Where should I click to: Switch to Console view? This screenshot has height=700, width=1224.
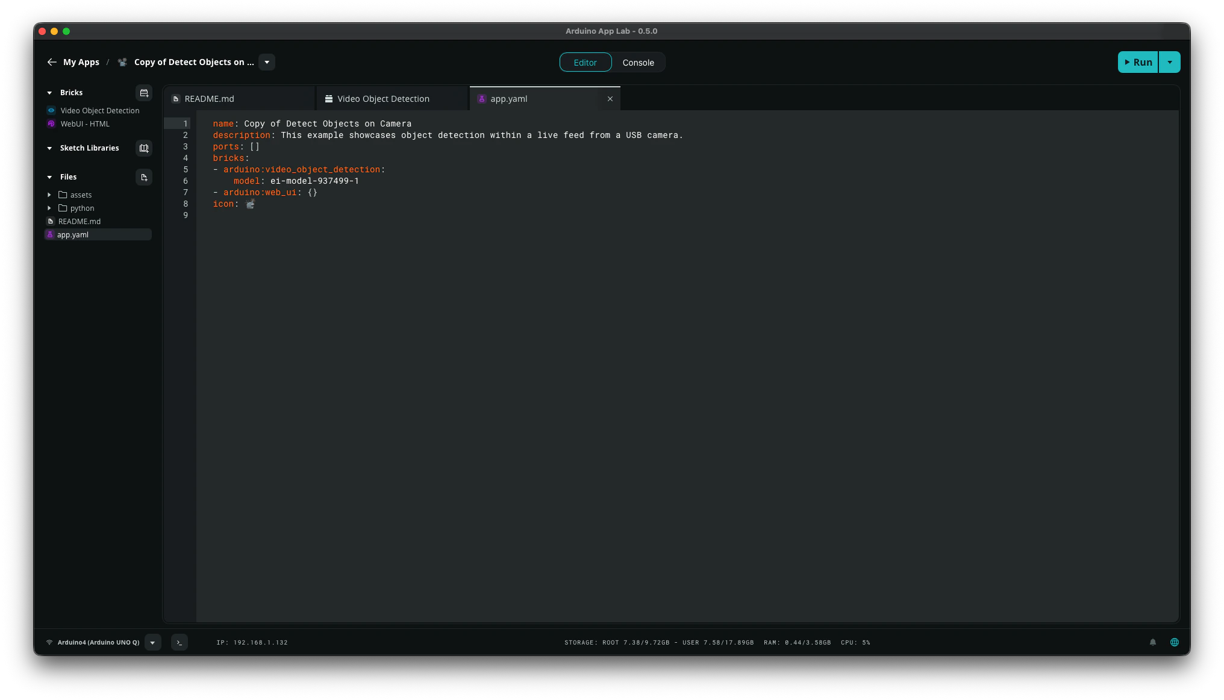(x=638, y=63)
